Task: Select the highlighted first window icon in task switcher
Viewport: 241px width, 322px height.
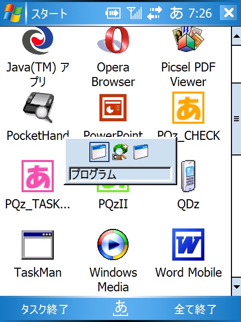Action: (99, 152)
